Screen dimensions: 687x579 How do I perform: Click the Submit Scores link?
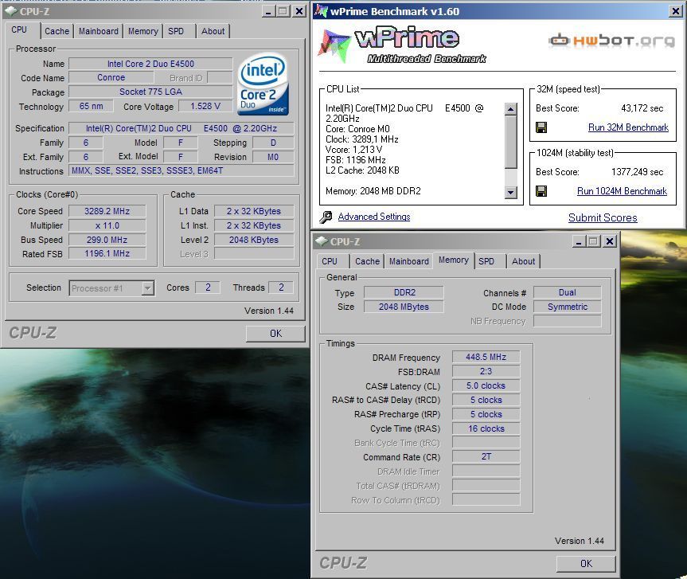[x=603, y=218]
